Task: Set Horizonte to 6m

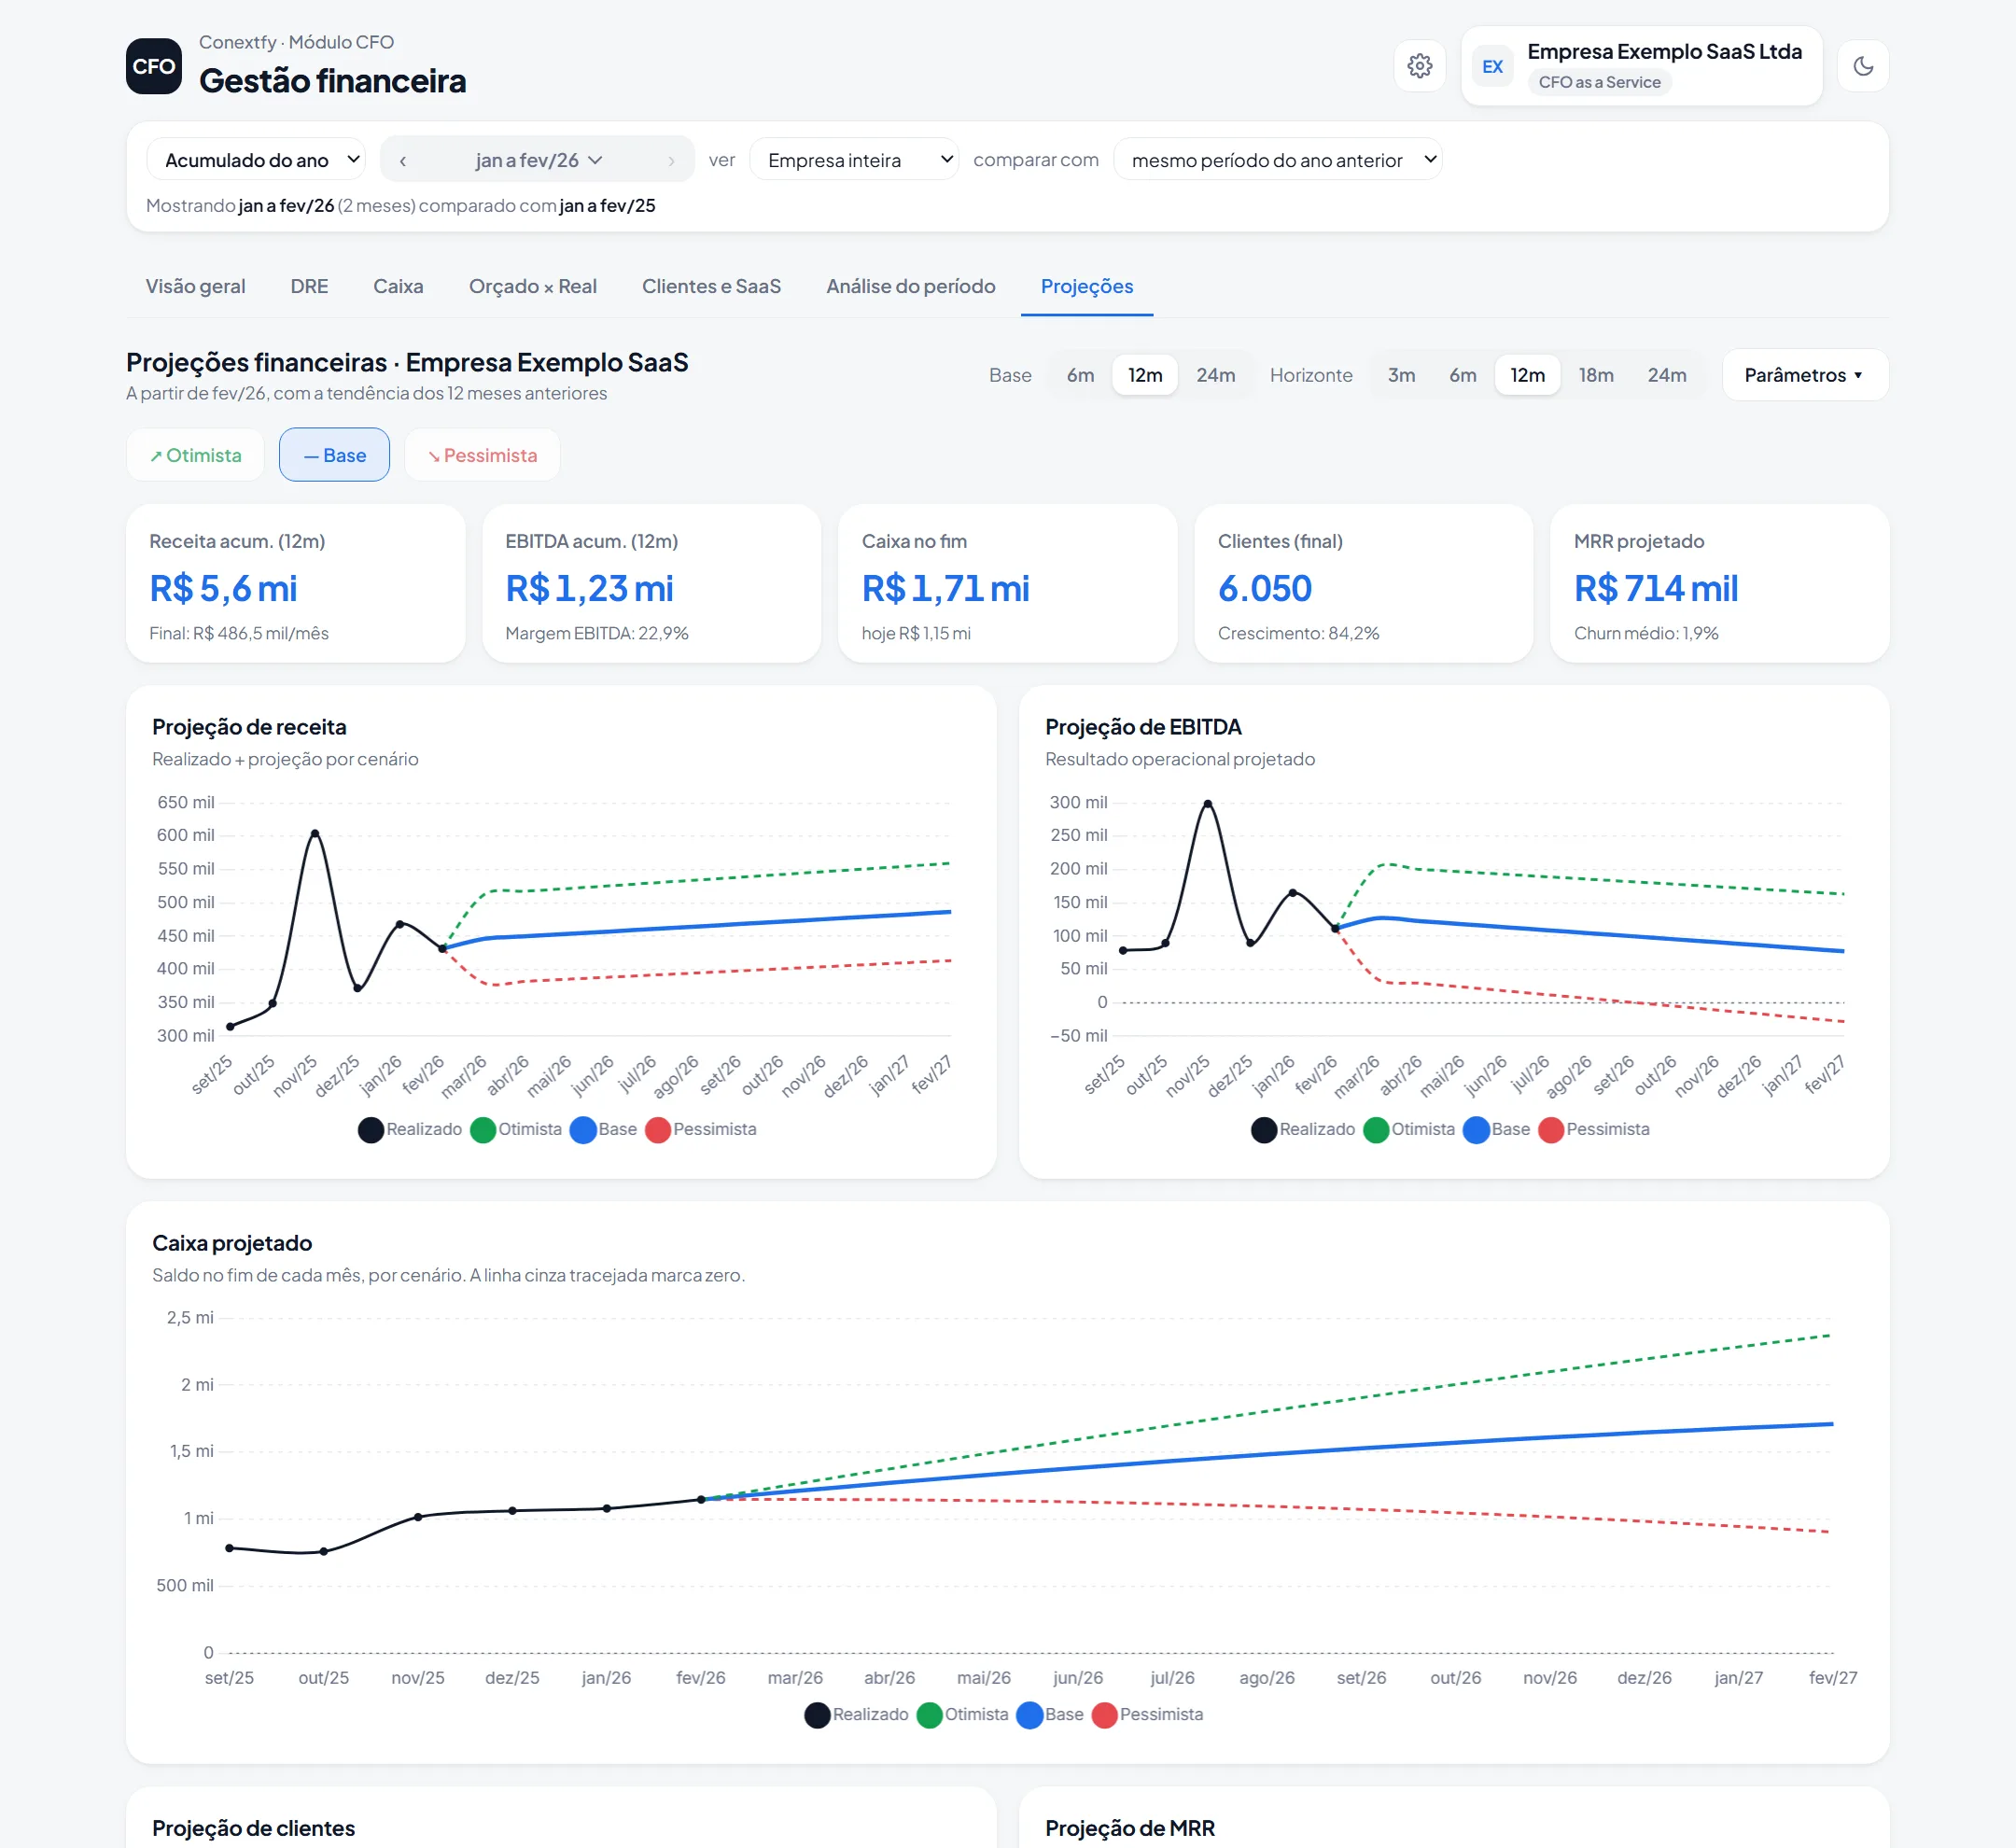Action: (x=1462, y=375)
